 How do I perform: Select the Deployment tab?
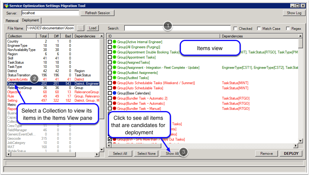coord(31,21)
